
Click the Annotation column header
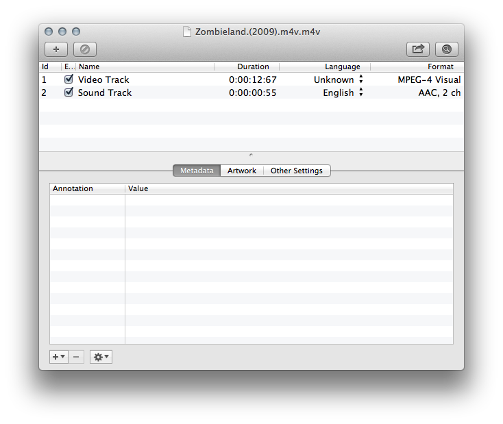tap(87, 188)
